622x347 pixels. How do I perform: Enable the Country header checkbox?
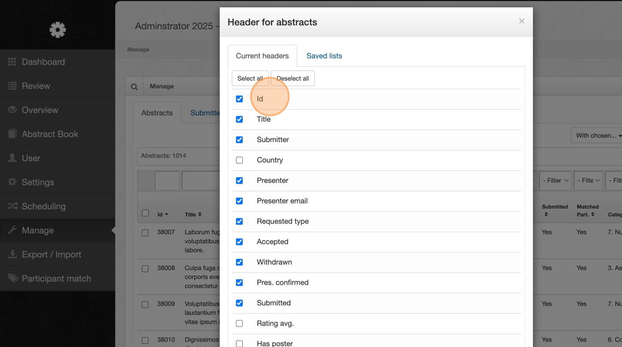click(x=239, y=160)
